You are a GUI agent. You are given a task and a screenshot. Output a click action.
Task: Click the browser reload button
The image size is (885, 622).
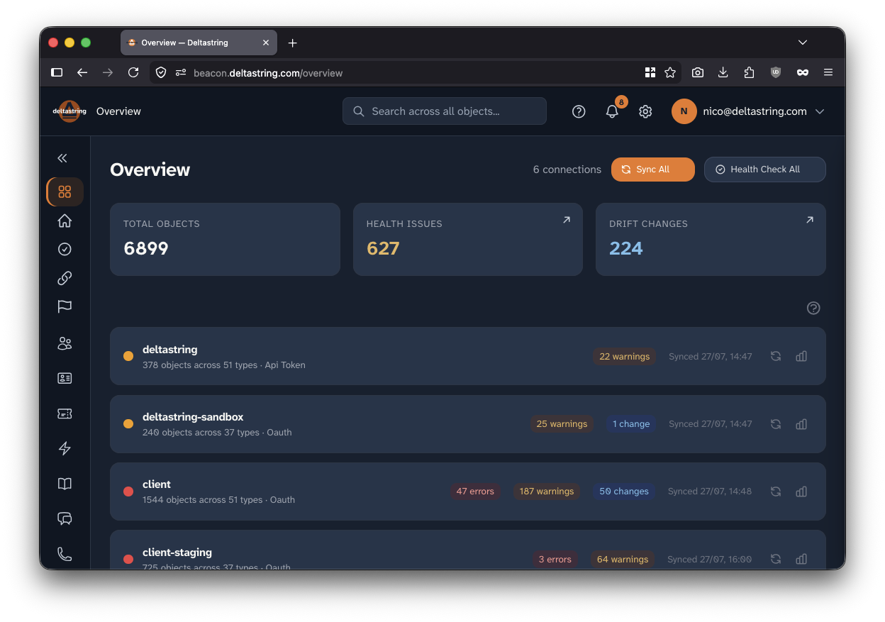(133, 72)
